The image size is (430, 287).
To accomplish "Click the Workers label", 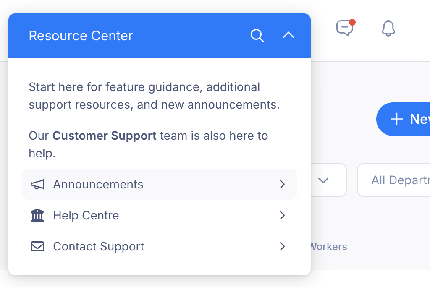I will tap(328, 246).
